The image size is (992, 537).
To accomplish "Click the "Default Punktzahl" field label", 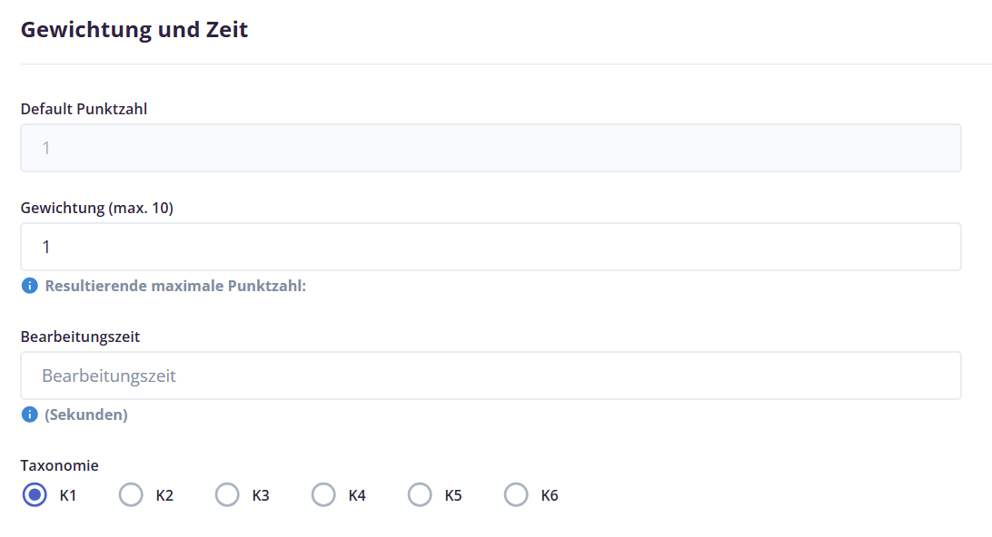I will coord(84,109).
